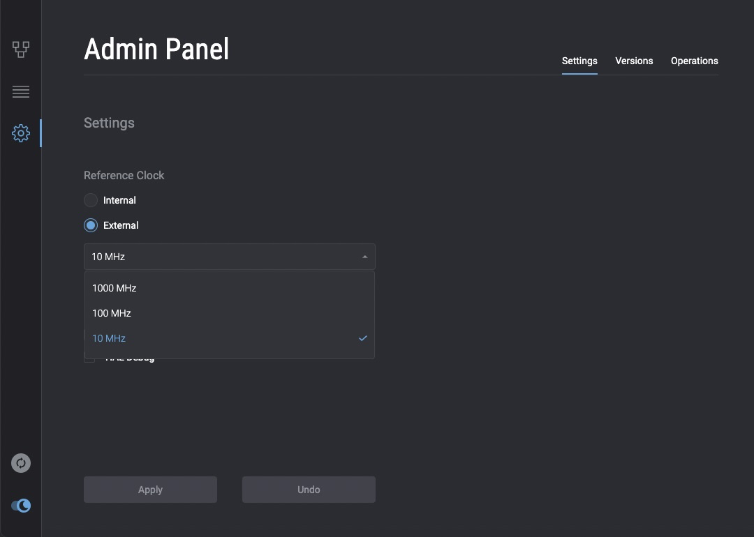
Task: Choose 100 MHz from the dropdown list
Action: tap(112, 313)
